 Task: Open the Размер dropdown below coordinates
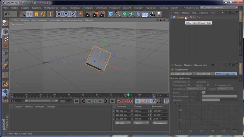141,123
